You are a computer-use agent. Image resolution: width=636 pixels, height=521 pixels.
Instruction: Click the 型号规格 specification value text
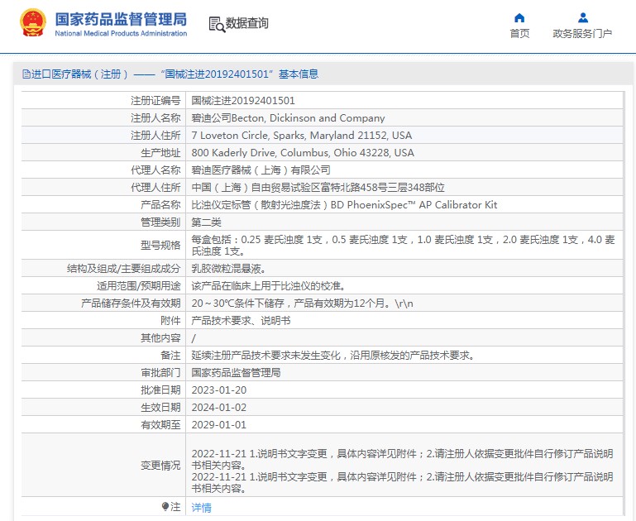pos(403,246)
